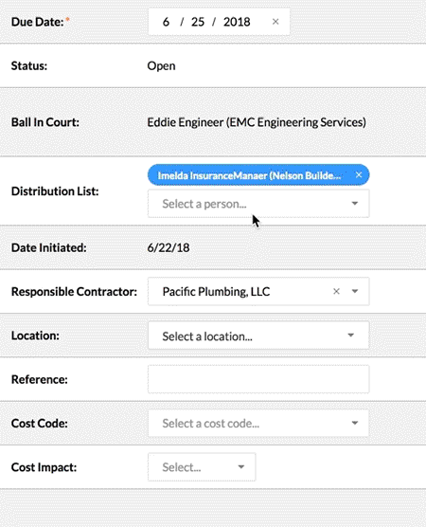Click the 6/22/18 date initiated value

pos(169,247)
